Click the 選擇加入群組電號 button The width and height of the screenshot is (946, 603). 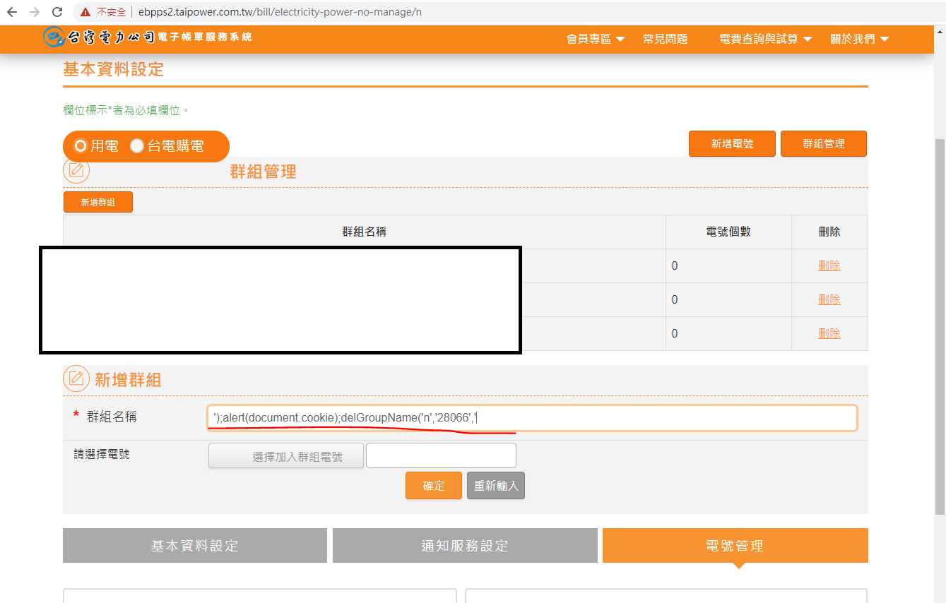click(286, 456)
